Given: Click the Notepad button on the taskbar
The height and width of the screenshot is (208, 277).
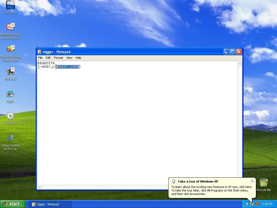Looking at the screenshot, I should 50,204.
